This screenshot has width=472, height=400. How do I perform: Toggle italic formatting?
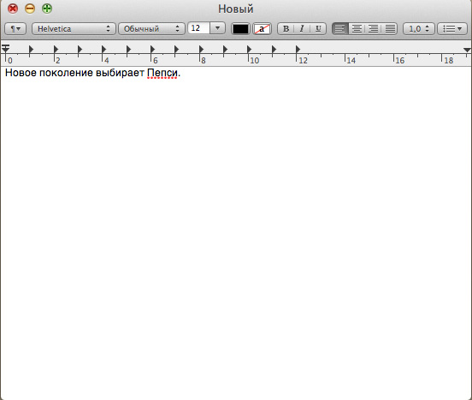[302, 29]
